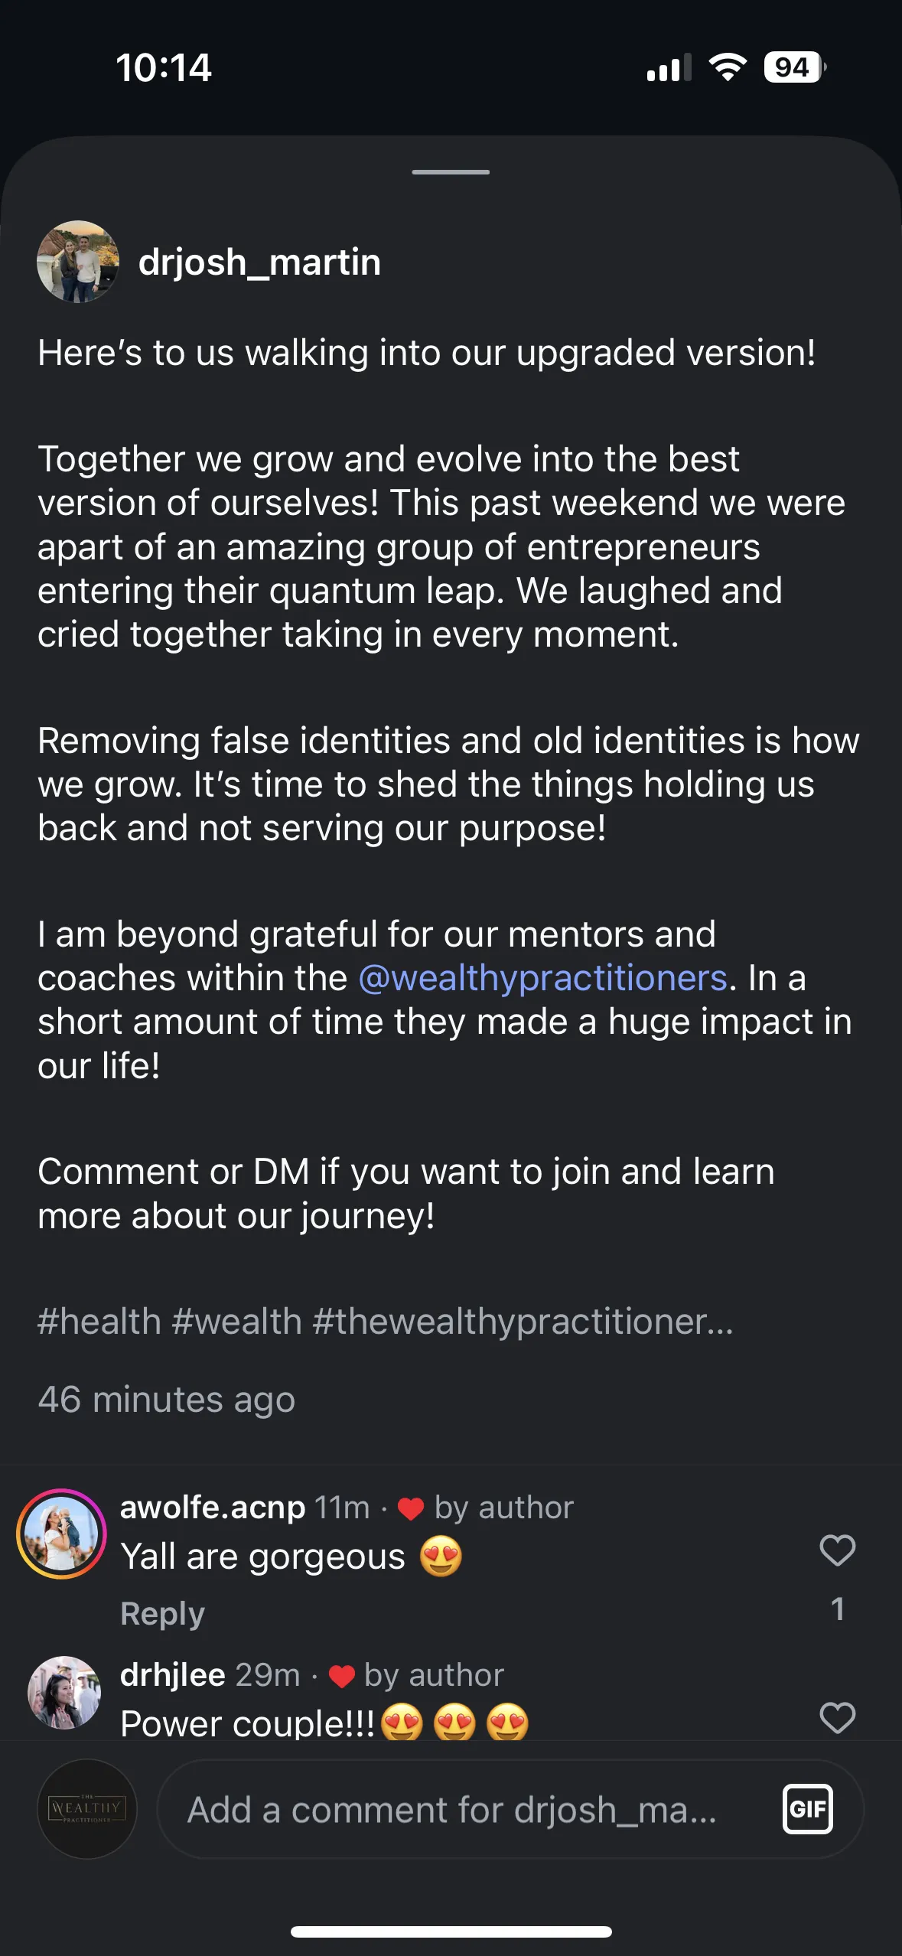Reply to awolfe.acnp's comment

[162, 1613]
